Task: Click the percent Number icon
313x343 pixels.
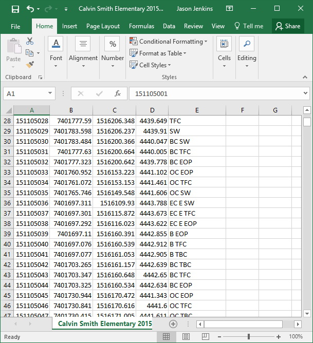Action: [113, 44]
